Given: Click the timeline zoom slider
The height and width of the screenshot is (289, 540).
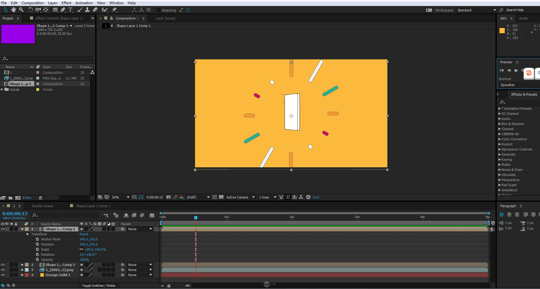Looking at the screenshot, I should tap(169, 286).
